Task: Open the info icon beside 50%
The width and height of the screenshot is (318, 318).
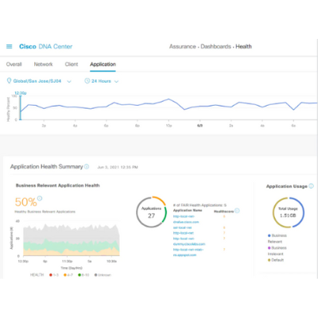Action: [40, 198]
